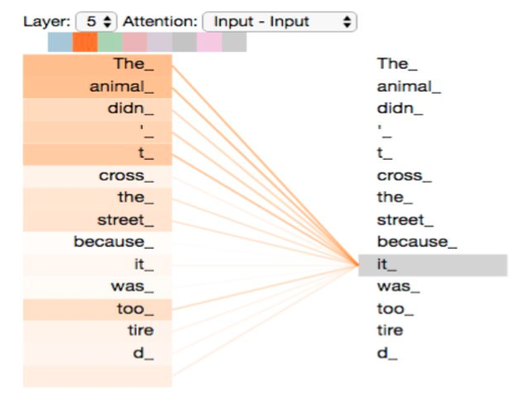Open the Layer number dropdown
Viewport: 525px width, 404px height.
(96, 21)
